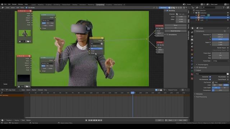Click the Light object icon in outliner
Screen dimensions: 230x129
(199, 20)
